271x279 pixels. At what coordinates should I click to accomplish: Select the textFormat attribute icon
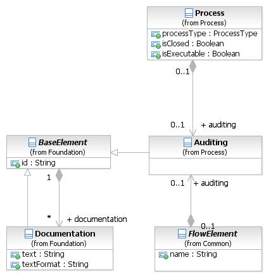point(15,265)
